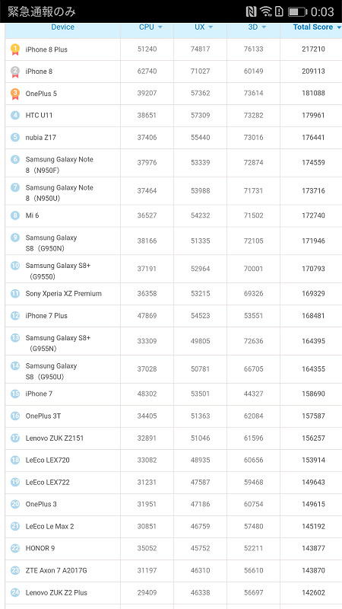342x609 pixels.
Task: Tap the battery icon in status bar
Action: point(297,11)
